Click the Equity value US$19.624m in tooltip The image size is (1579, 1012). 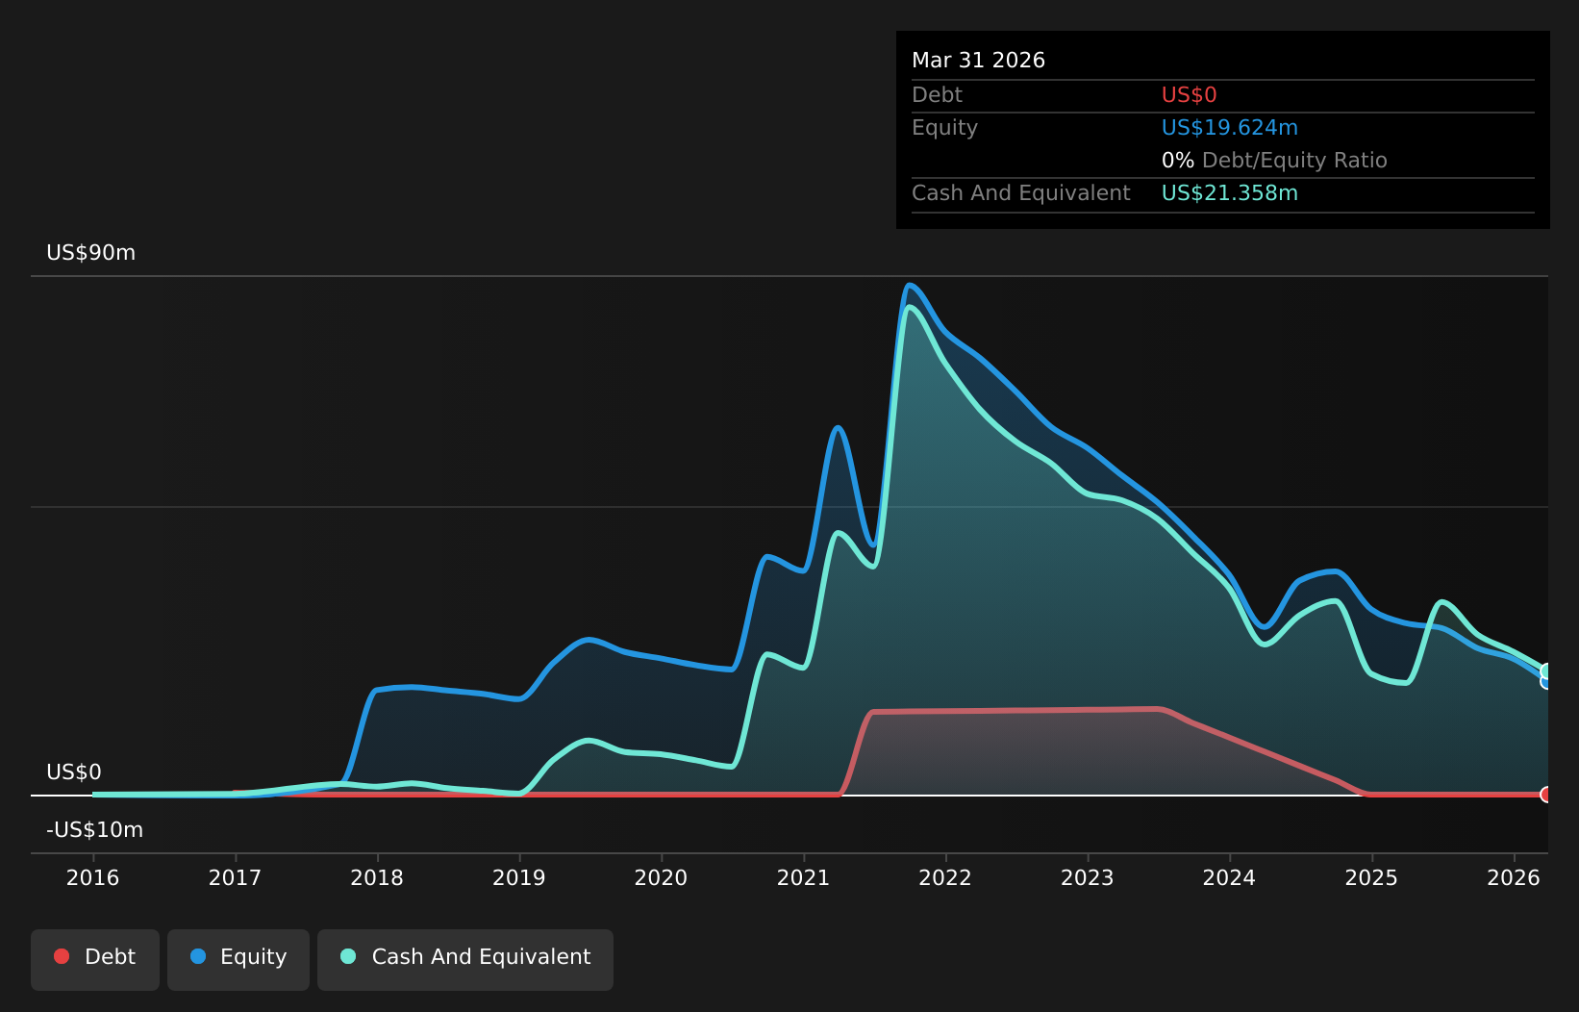(x=1230, y=128)
